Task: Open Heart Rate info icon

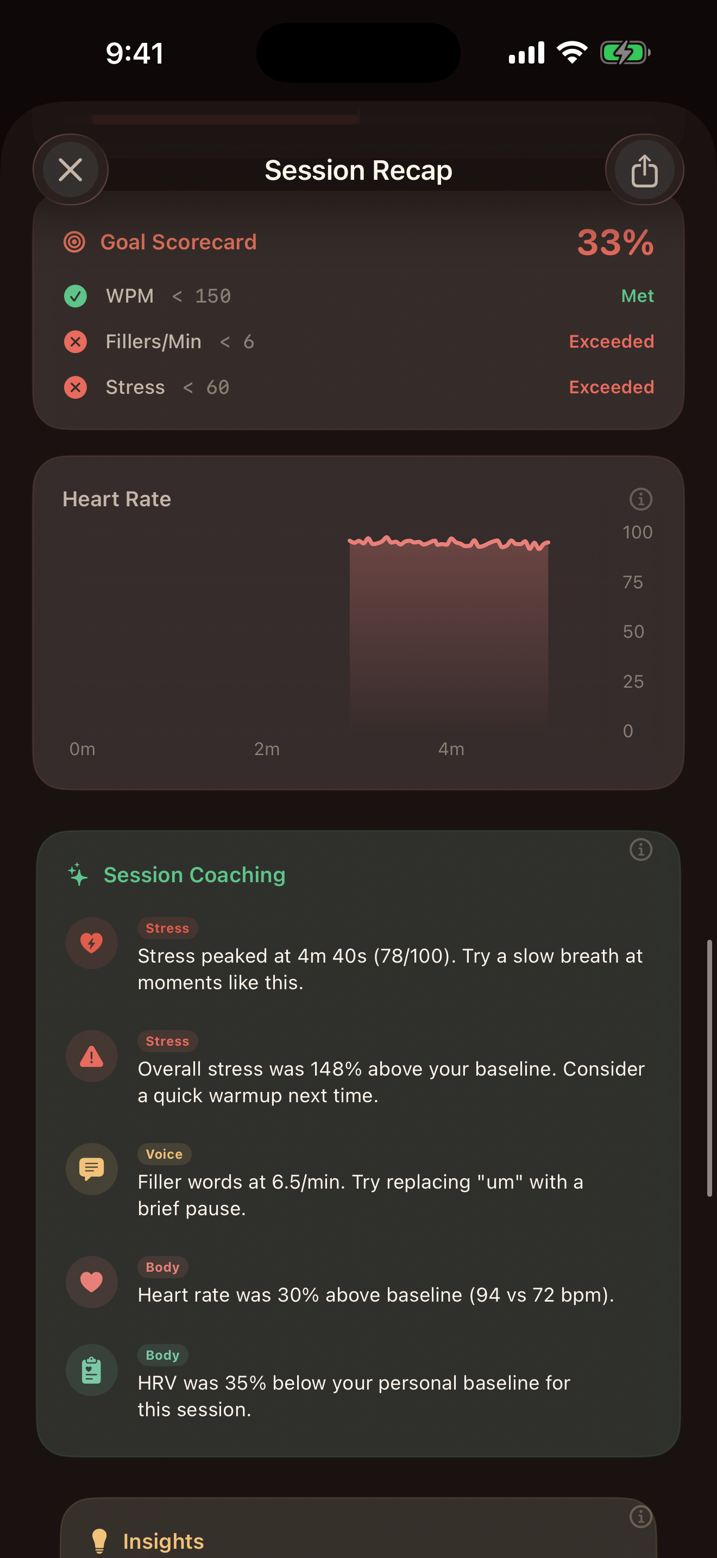Action: [640, 499]
